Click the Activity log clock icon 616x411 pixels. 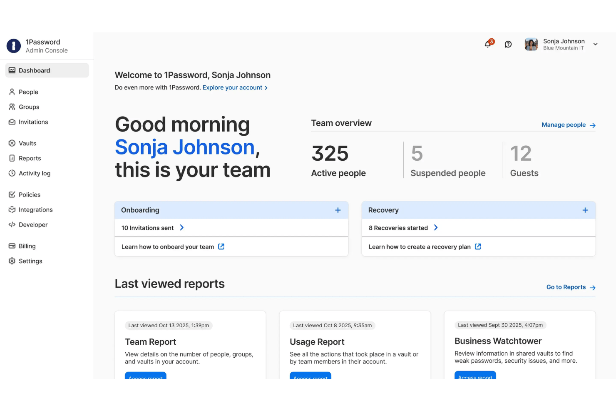(12, 173)
